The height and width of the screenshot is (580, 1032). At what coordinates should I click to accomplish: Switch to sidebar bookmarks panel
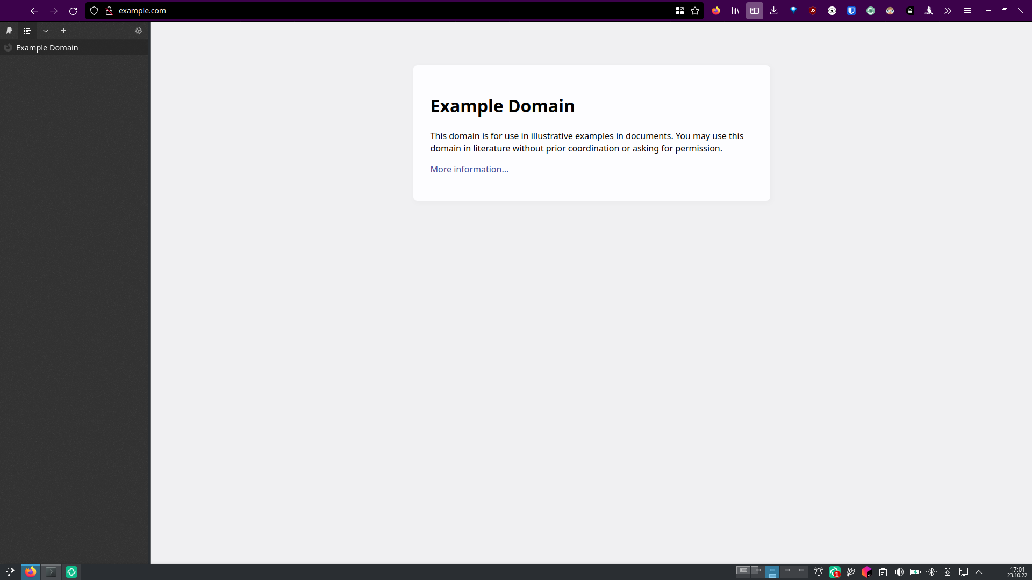click(9, 31)
